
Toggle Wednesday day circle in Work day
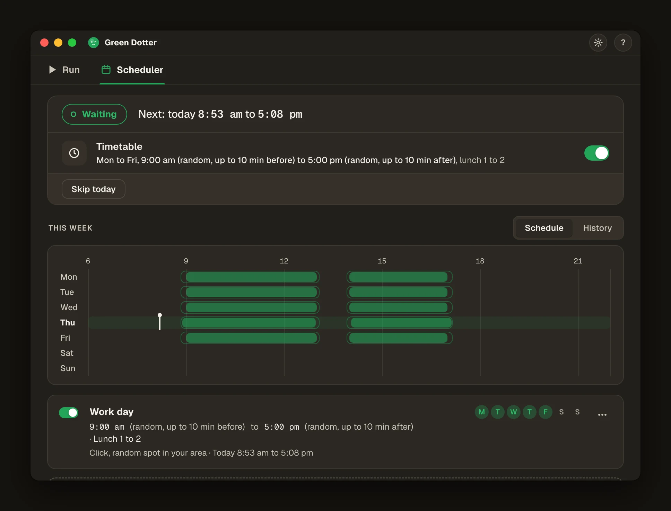coord(514,412)
